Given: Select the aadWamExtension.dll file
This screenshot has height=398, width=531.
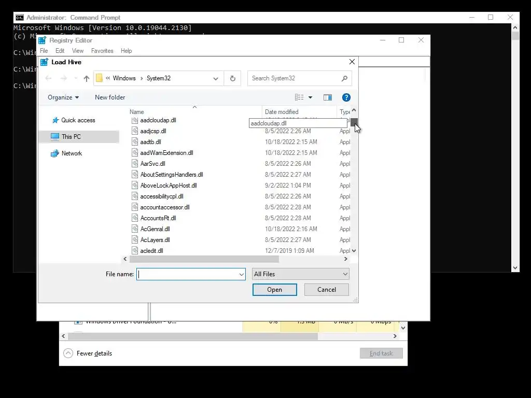Looking at the screenshot, I should [166, 153].
